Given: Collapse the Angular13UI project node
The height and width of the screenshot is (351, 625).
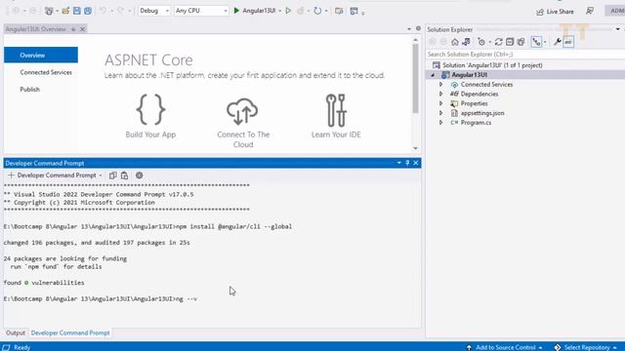Looking at the screenshot, I should tap(433, 75).
